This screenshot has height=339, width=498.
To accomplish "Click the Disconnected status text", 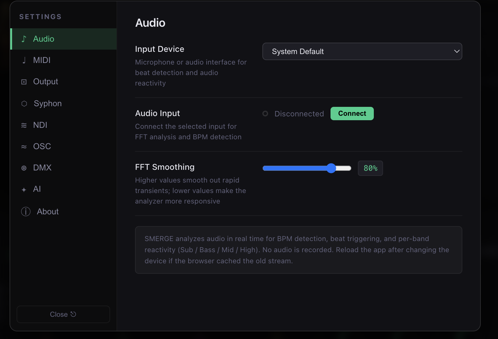I will (x=299, y=114).
